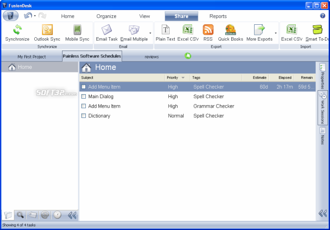Sort by Tags column header

216,78
